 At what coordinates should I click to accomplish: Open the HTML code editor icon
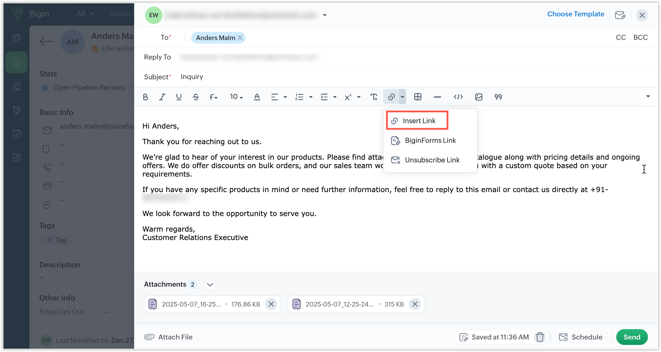(458, 97)
